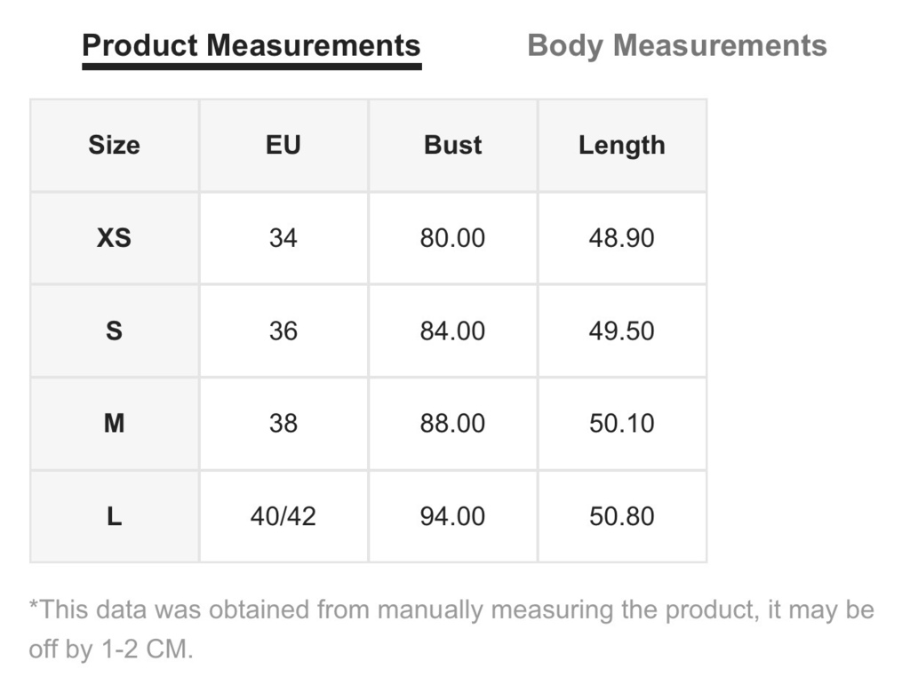The width and height of the screenshot is (910, 693).
Task: Click length value 50.80
Action: tap(622, 516)
